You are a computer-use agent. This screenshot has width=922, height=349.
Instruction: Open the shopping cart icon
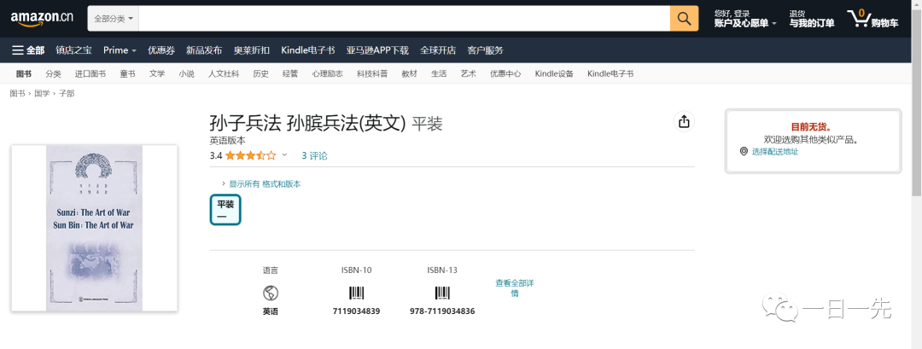point(858,18)
